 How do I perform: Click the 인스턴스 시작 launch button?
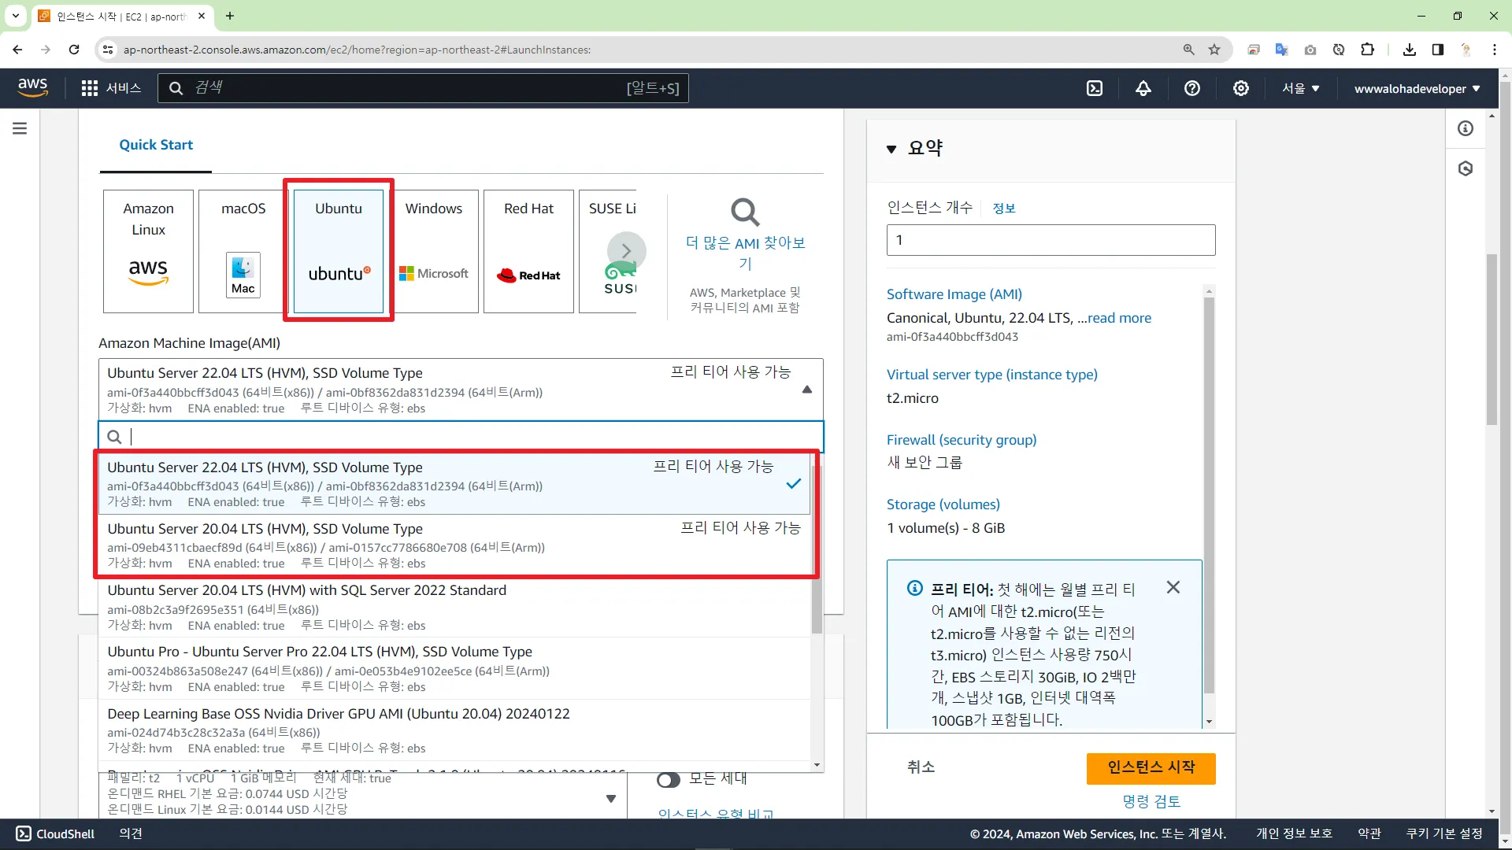1151,768
